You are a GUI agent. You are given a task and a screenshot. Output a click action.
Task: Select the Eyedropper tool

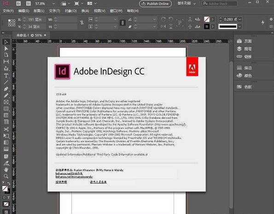6,163
